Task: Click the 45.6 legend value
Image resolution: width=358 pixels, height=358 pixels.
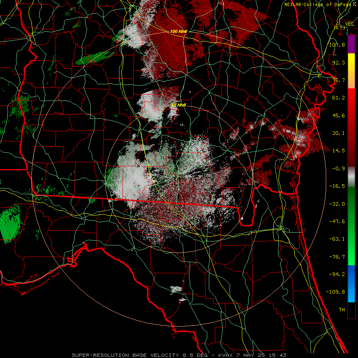Action: click(x=339, y=115)
